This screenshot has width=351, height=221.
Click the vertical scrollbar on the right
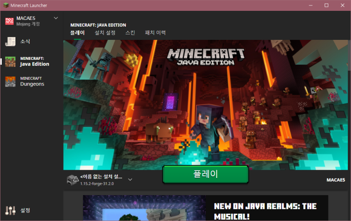[x=349, y=56]
